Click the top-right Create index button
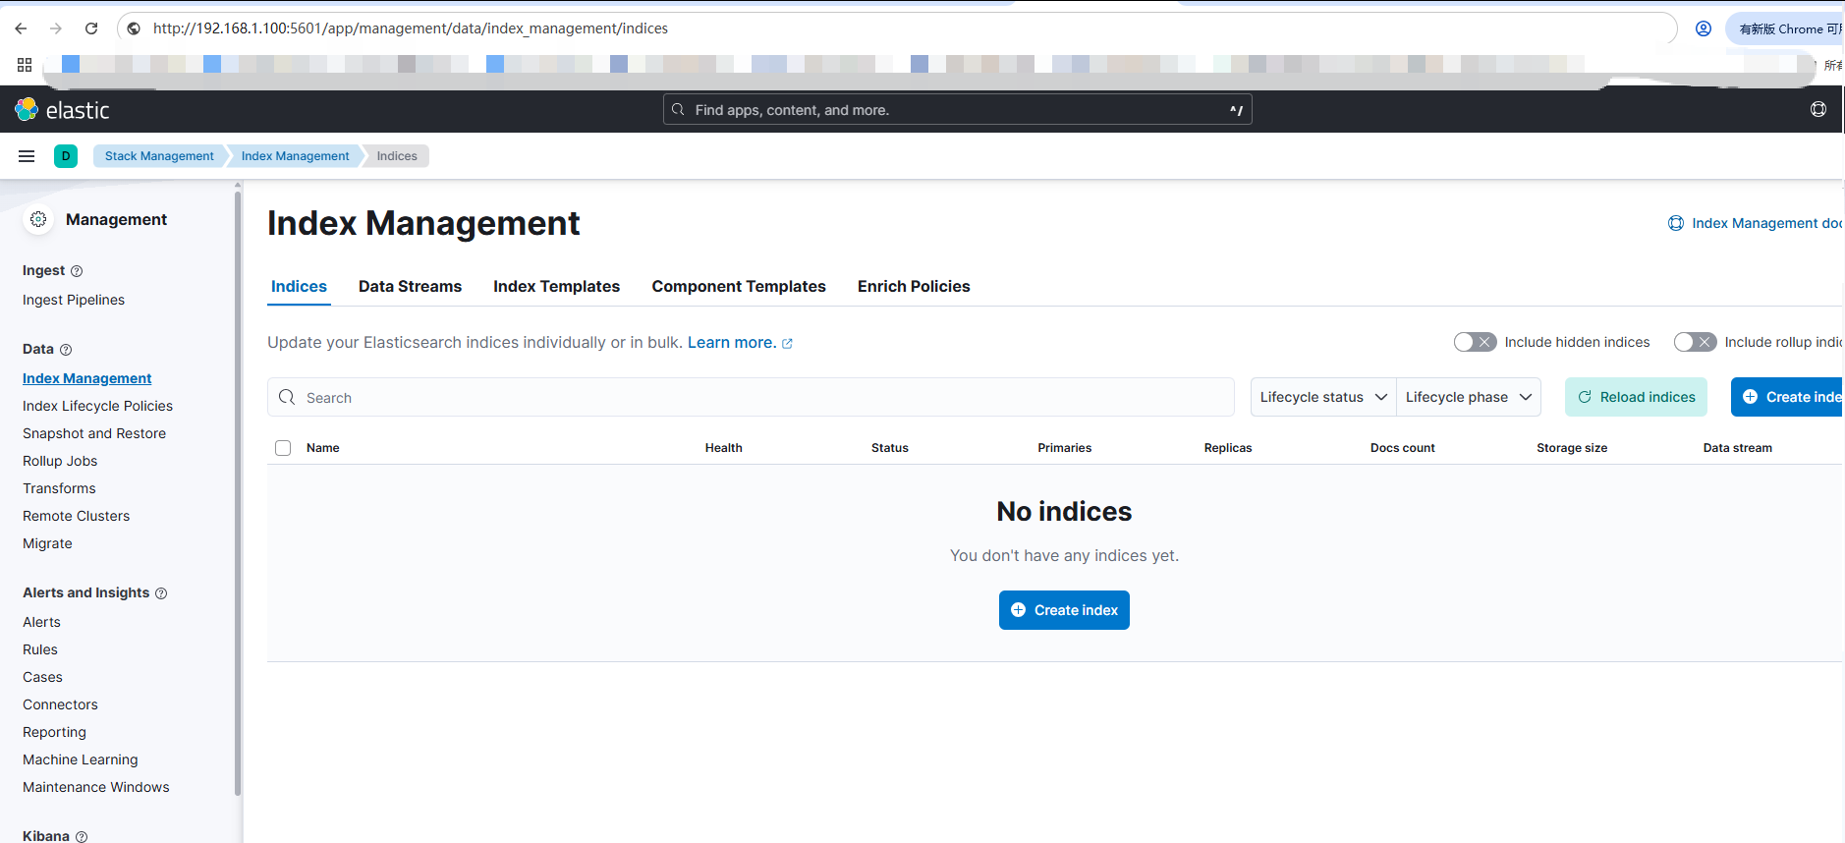Screen dimensions: 1845x843 point(1788,397)
